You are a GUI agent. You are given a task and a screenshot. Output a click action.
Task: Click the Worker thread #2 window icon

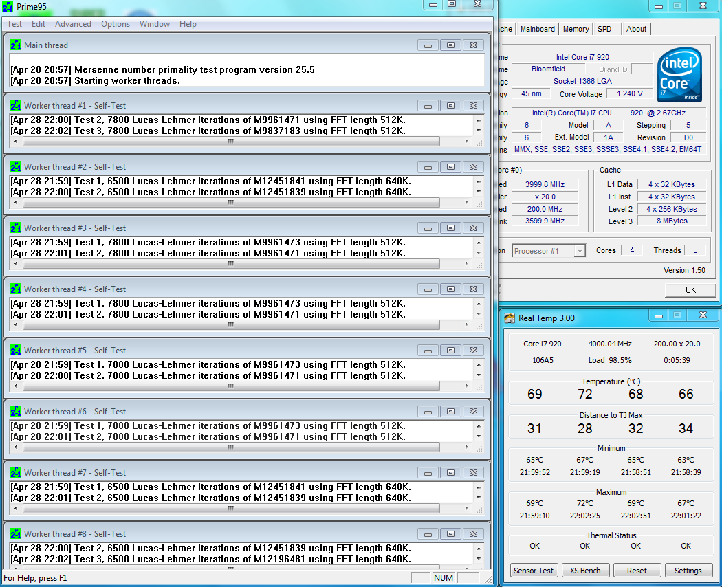point(16,166)
